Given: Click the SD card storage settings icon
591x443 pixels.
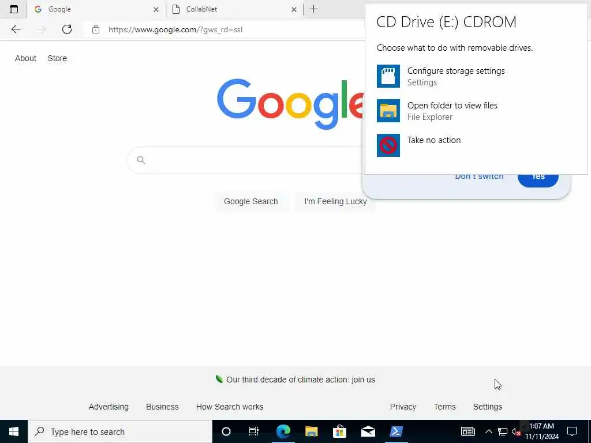Looking at the screenshot, I should [x=388, y=76].
